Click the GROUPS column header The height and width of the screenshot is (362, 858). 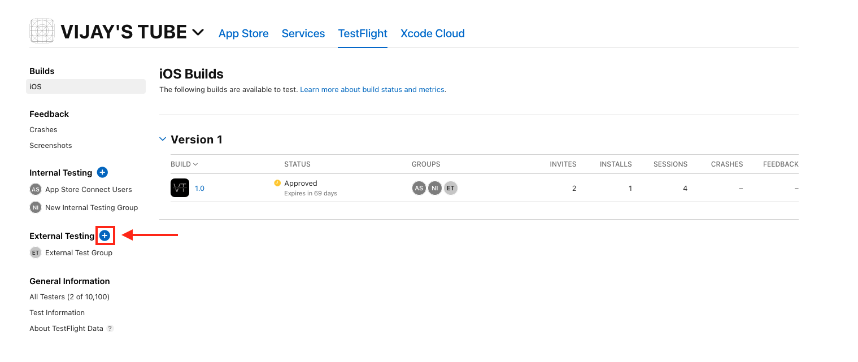tap(426, 164)
